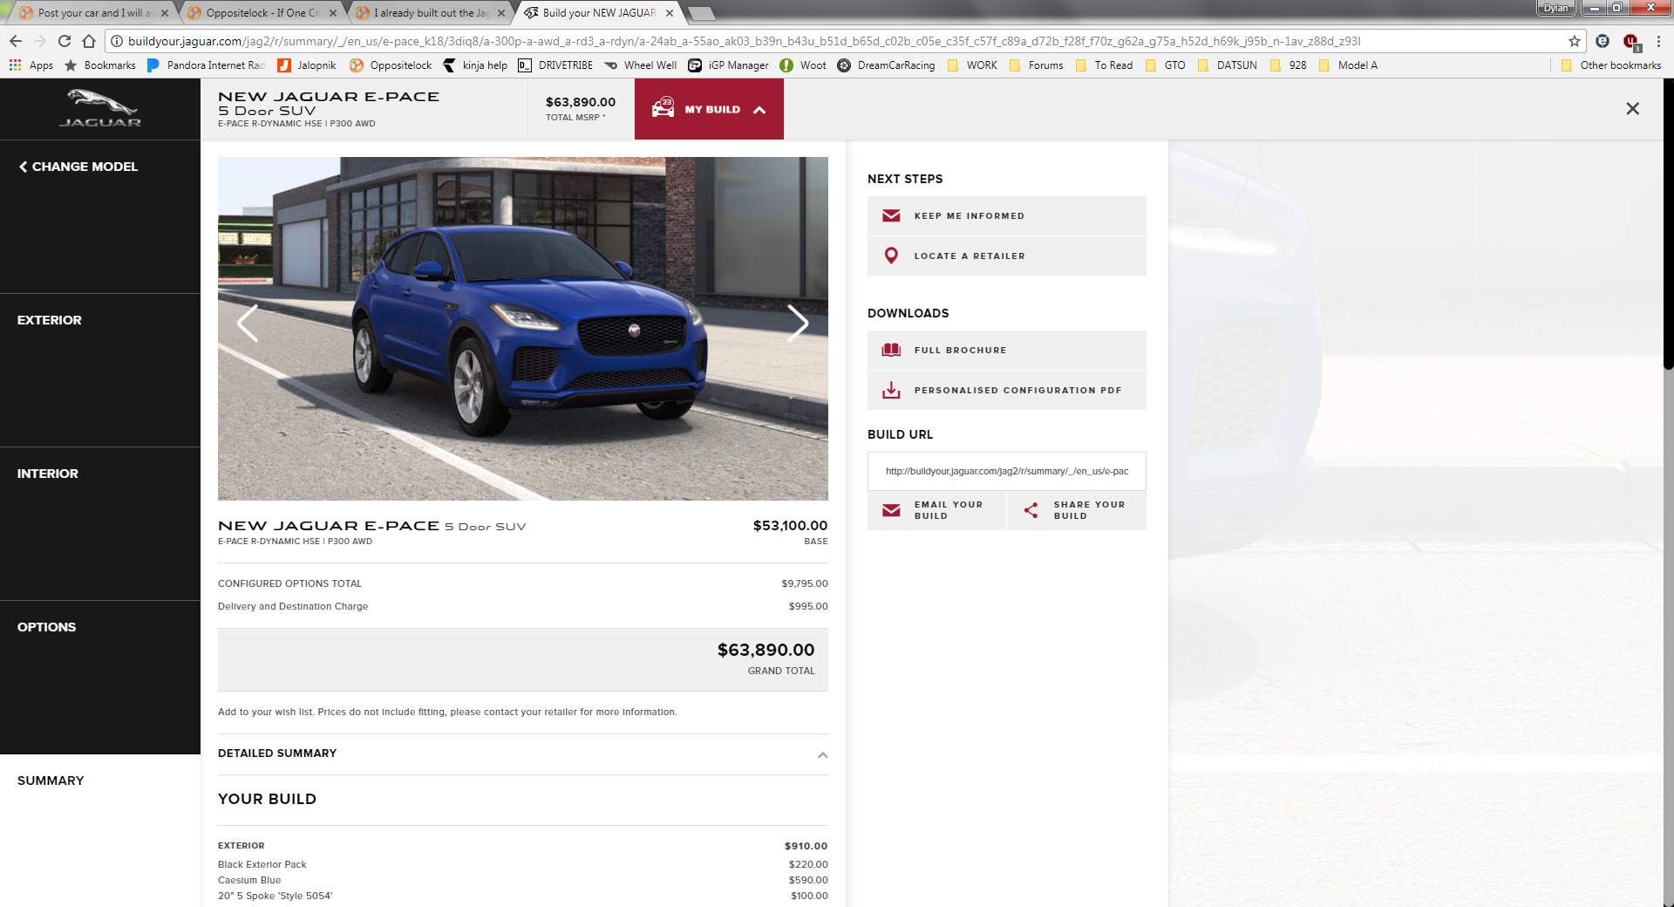Open the GTO bookmarks folder
Viewport: 1674px width, 907px height.
pyautogui.click(x=1165, y=65)
